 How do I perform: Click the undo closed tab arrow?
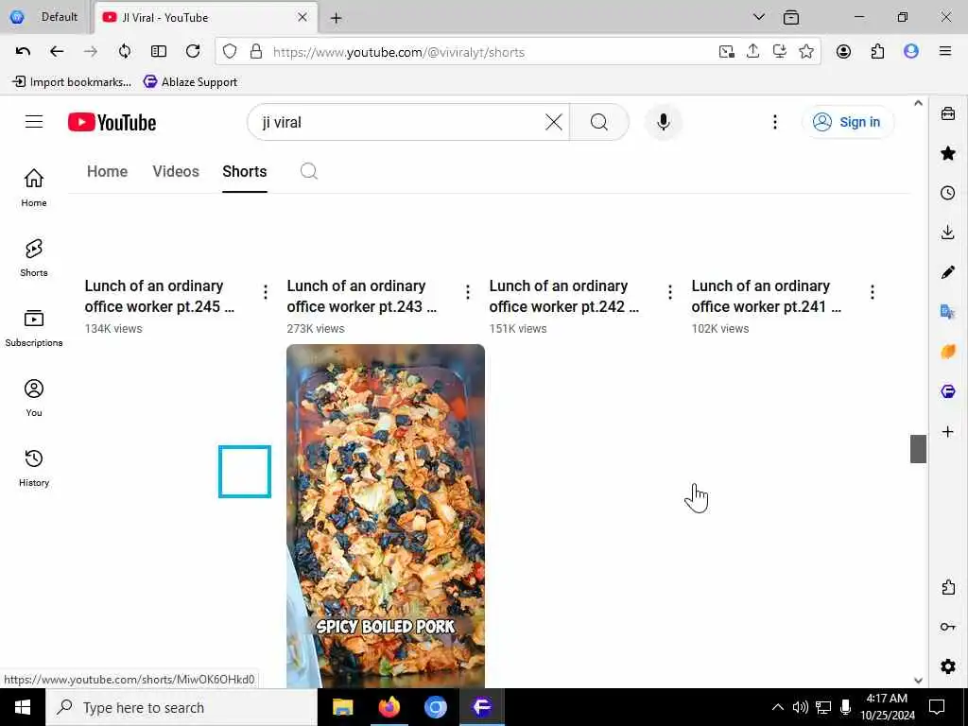pyautogui.click(x=23, y=52)
